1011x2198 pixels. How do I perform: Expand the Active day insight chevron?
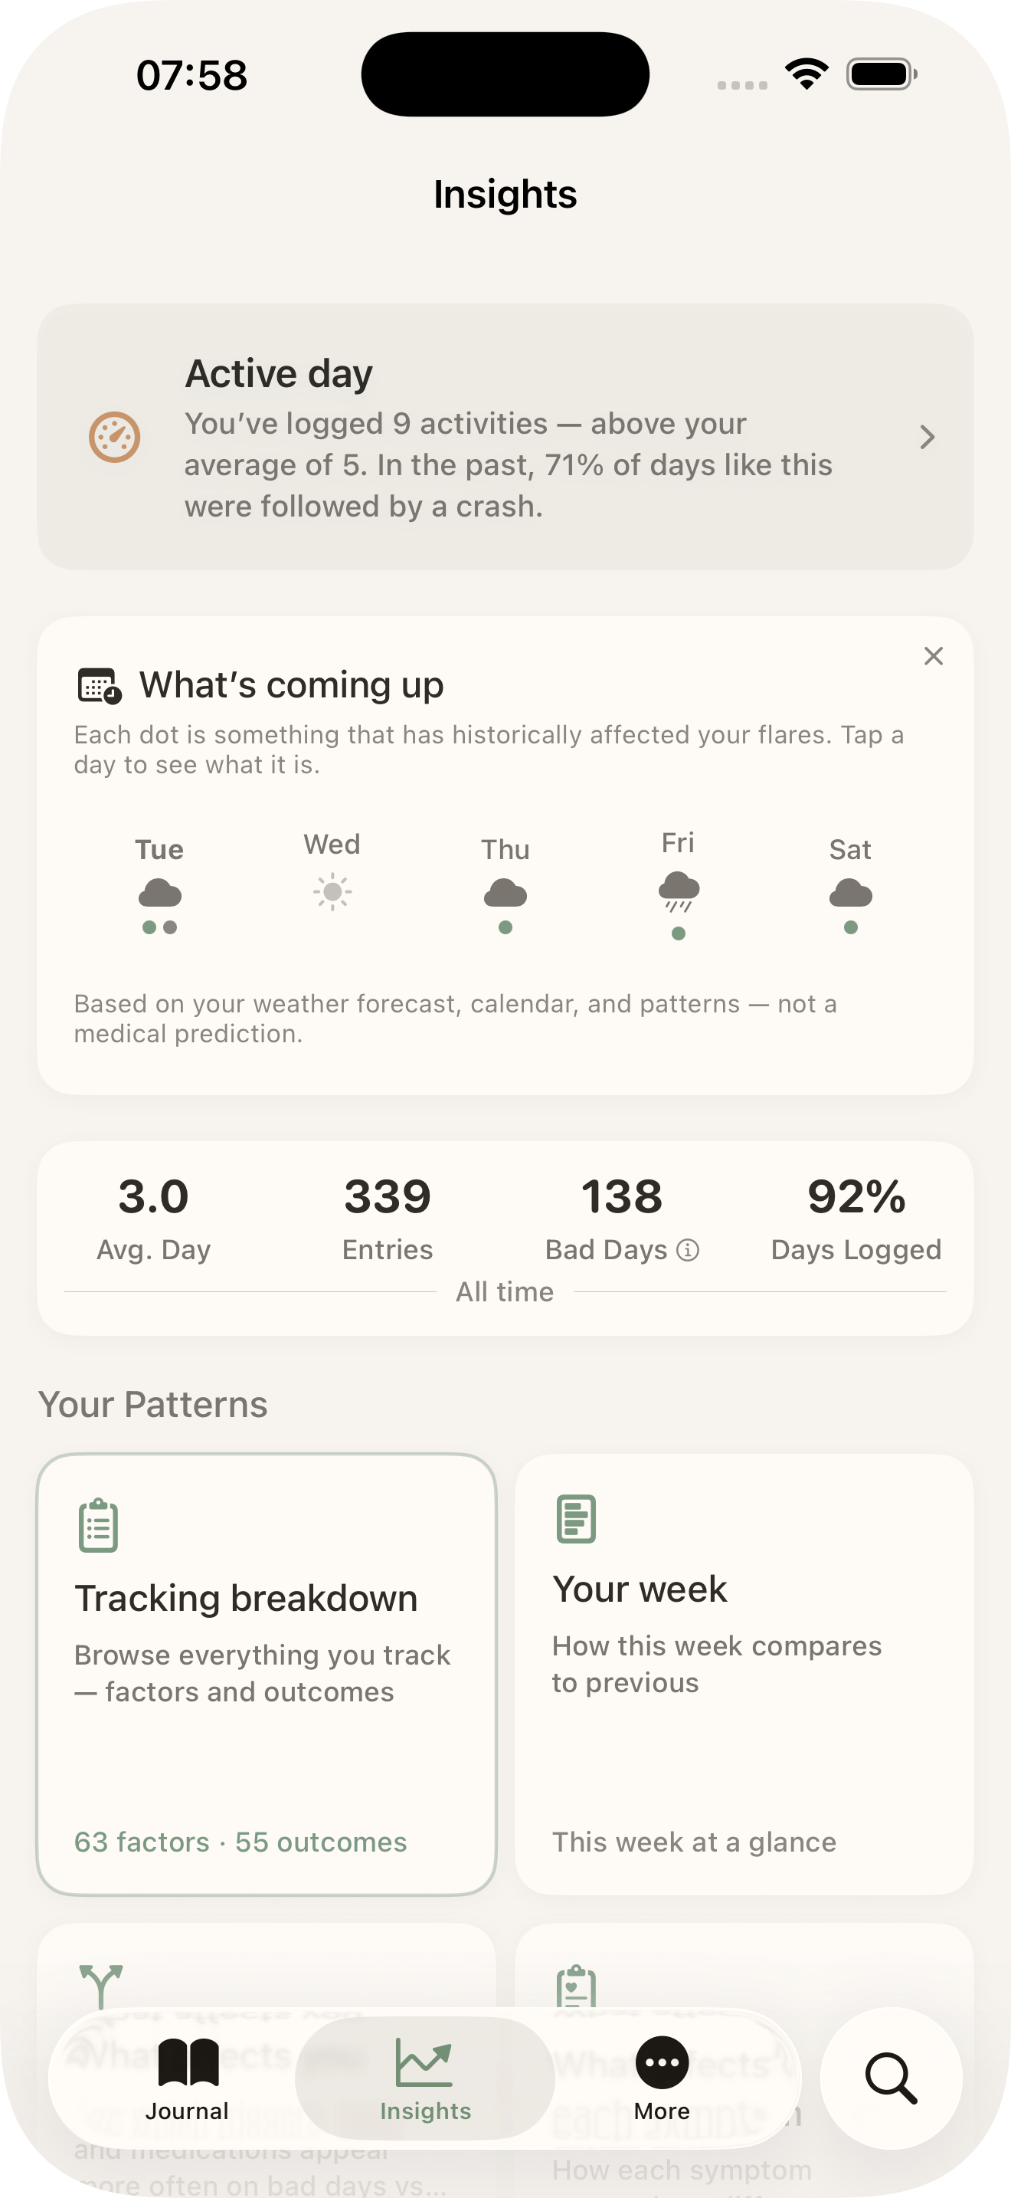[928, 438]
